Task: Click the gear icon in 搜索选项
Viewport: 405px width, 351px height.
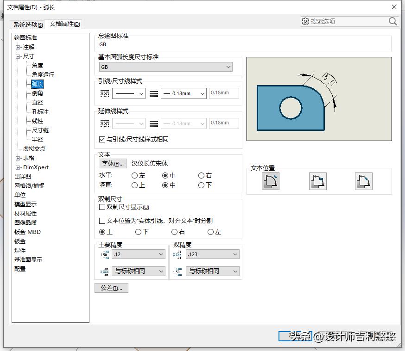Action: [305, 21]
